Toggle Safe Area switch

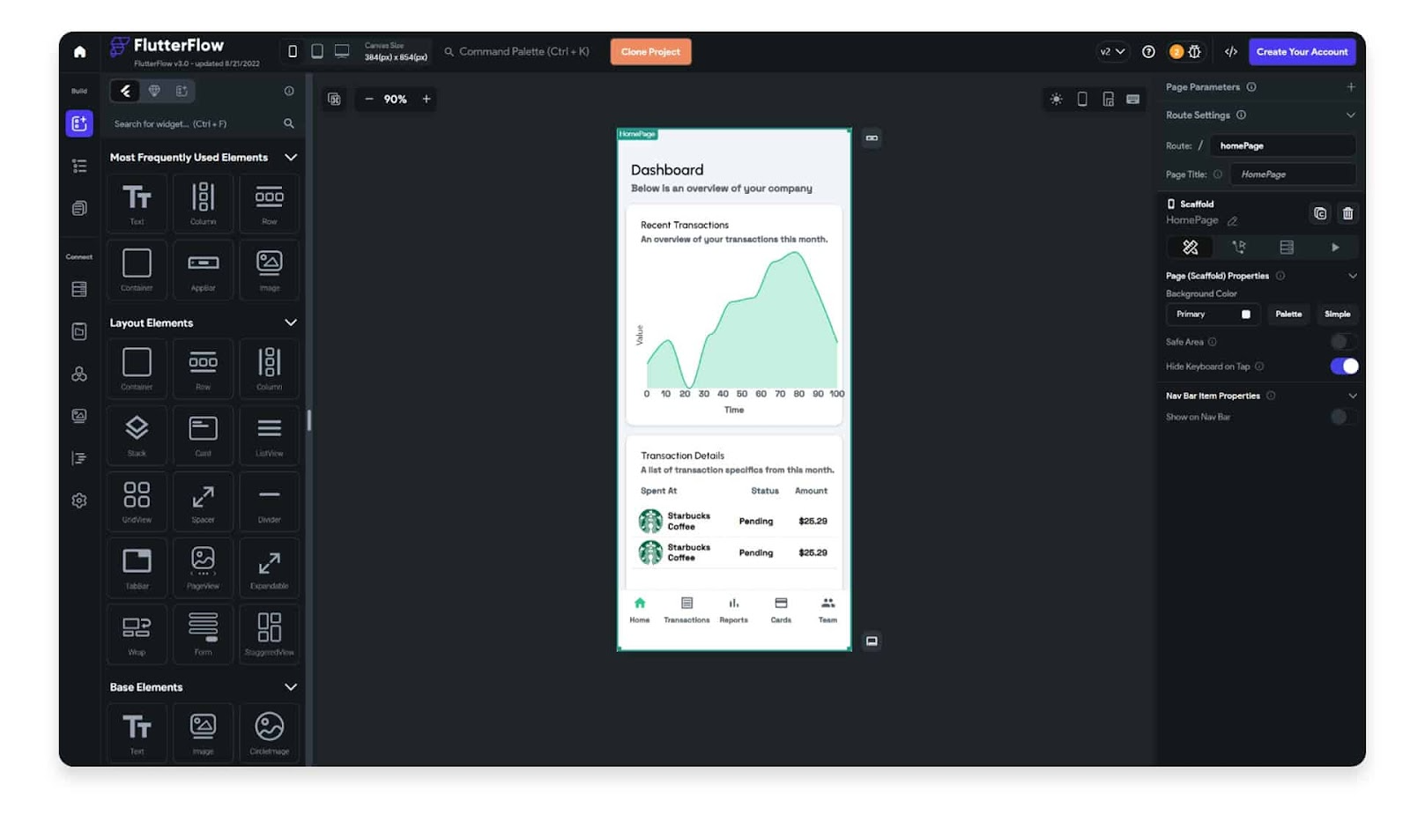[1343, 342]
